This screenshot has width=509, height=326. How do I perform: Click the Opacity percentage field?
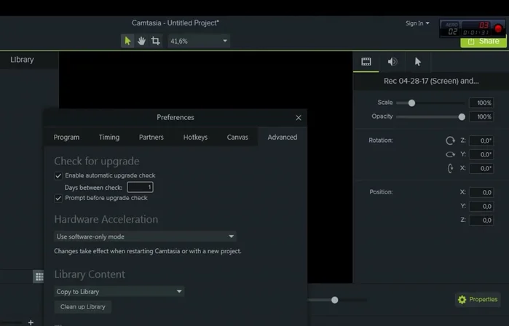pyautogui.click(x=481, y=116)
